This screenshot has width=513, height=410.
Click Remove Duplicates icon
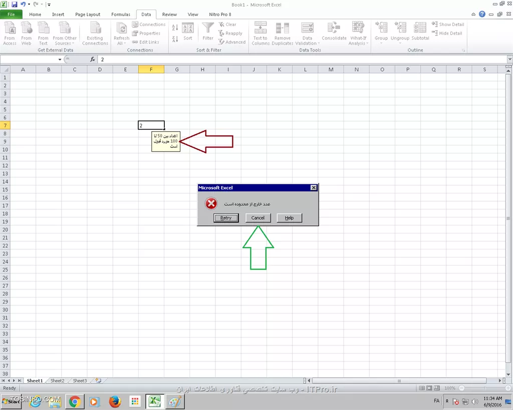tap(283, 33)
